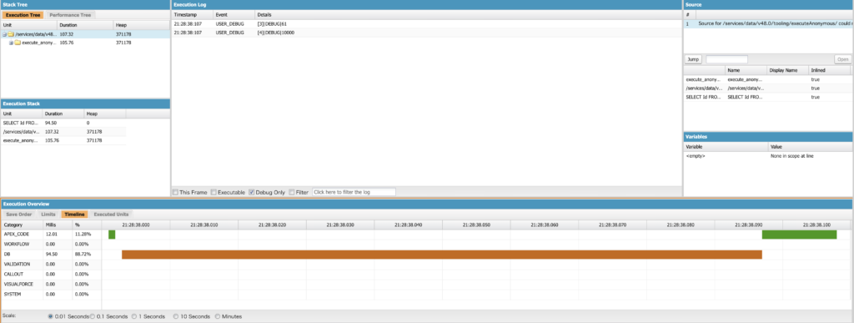Click the orange DB bar in timeline
The height and width of the screenshot is (323, 854).
coord(442,255)
